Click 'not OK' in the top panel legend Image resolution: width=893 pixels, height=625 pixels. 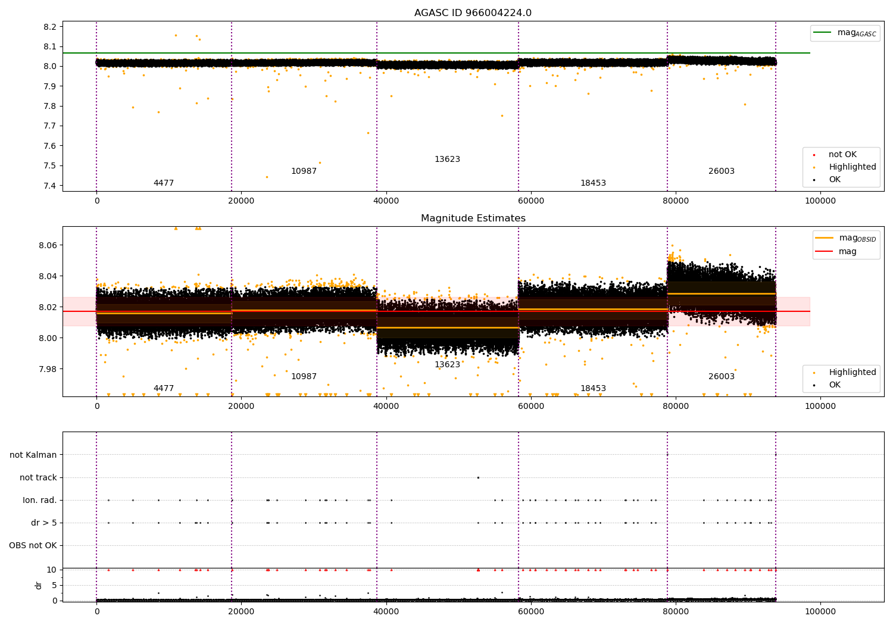(x=842, y=155)
